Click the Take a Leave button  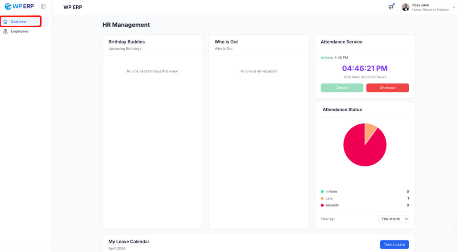point(394,244)
